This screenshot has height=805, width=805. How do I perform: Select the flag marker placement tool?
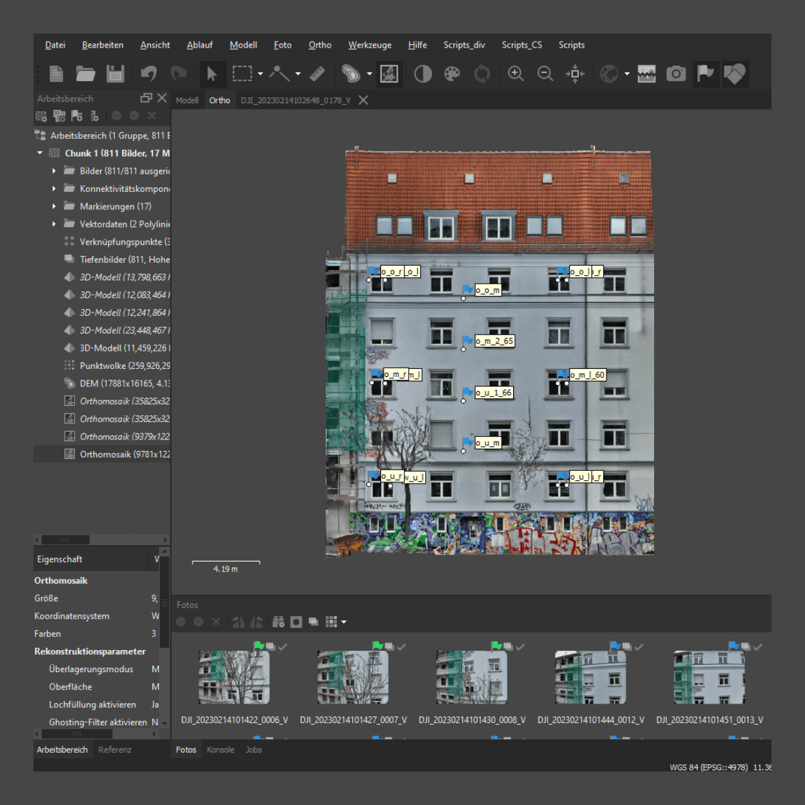click(x=706, y=74)
